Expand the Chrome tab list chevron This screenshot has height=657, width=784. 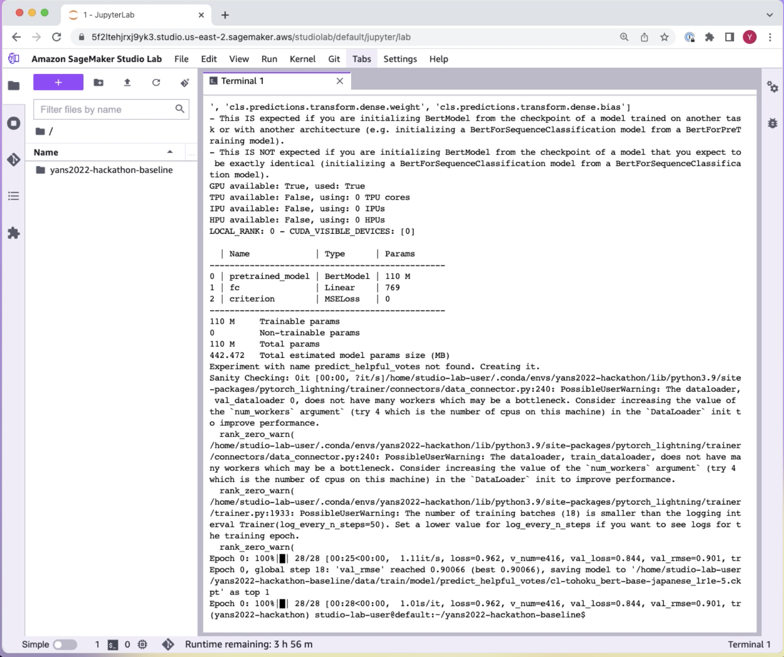(x=770, y=15)
